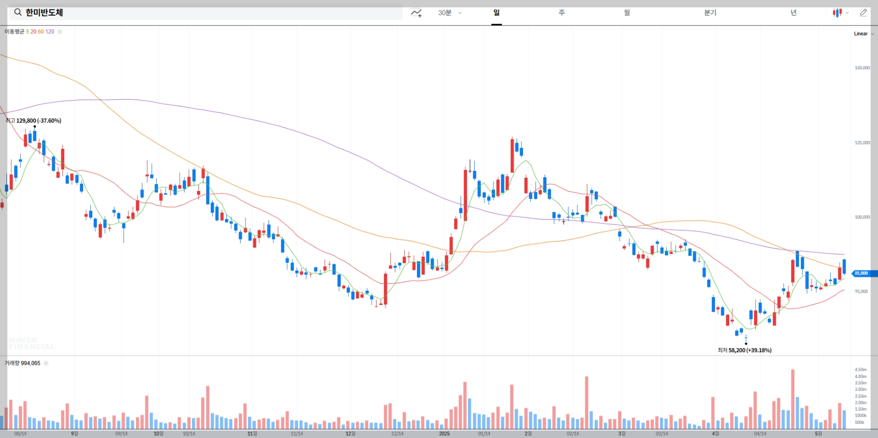The height and width of the screenshot is (438, 878).
Task: Click the 75,000 price axis label
Action: pyautogui.click(x=861, y=292)
